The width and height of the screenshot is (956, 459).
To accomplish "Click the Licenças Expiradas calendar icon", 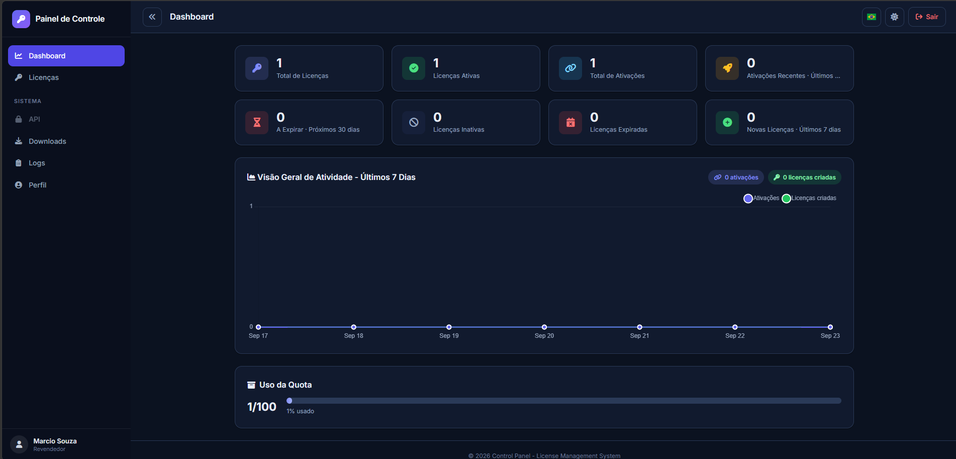I will click(570, 122).
